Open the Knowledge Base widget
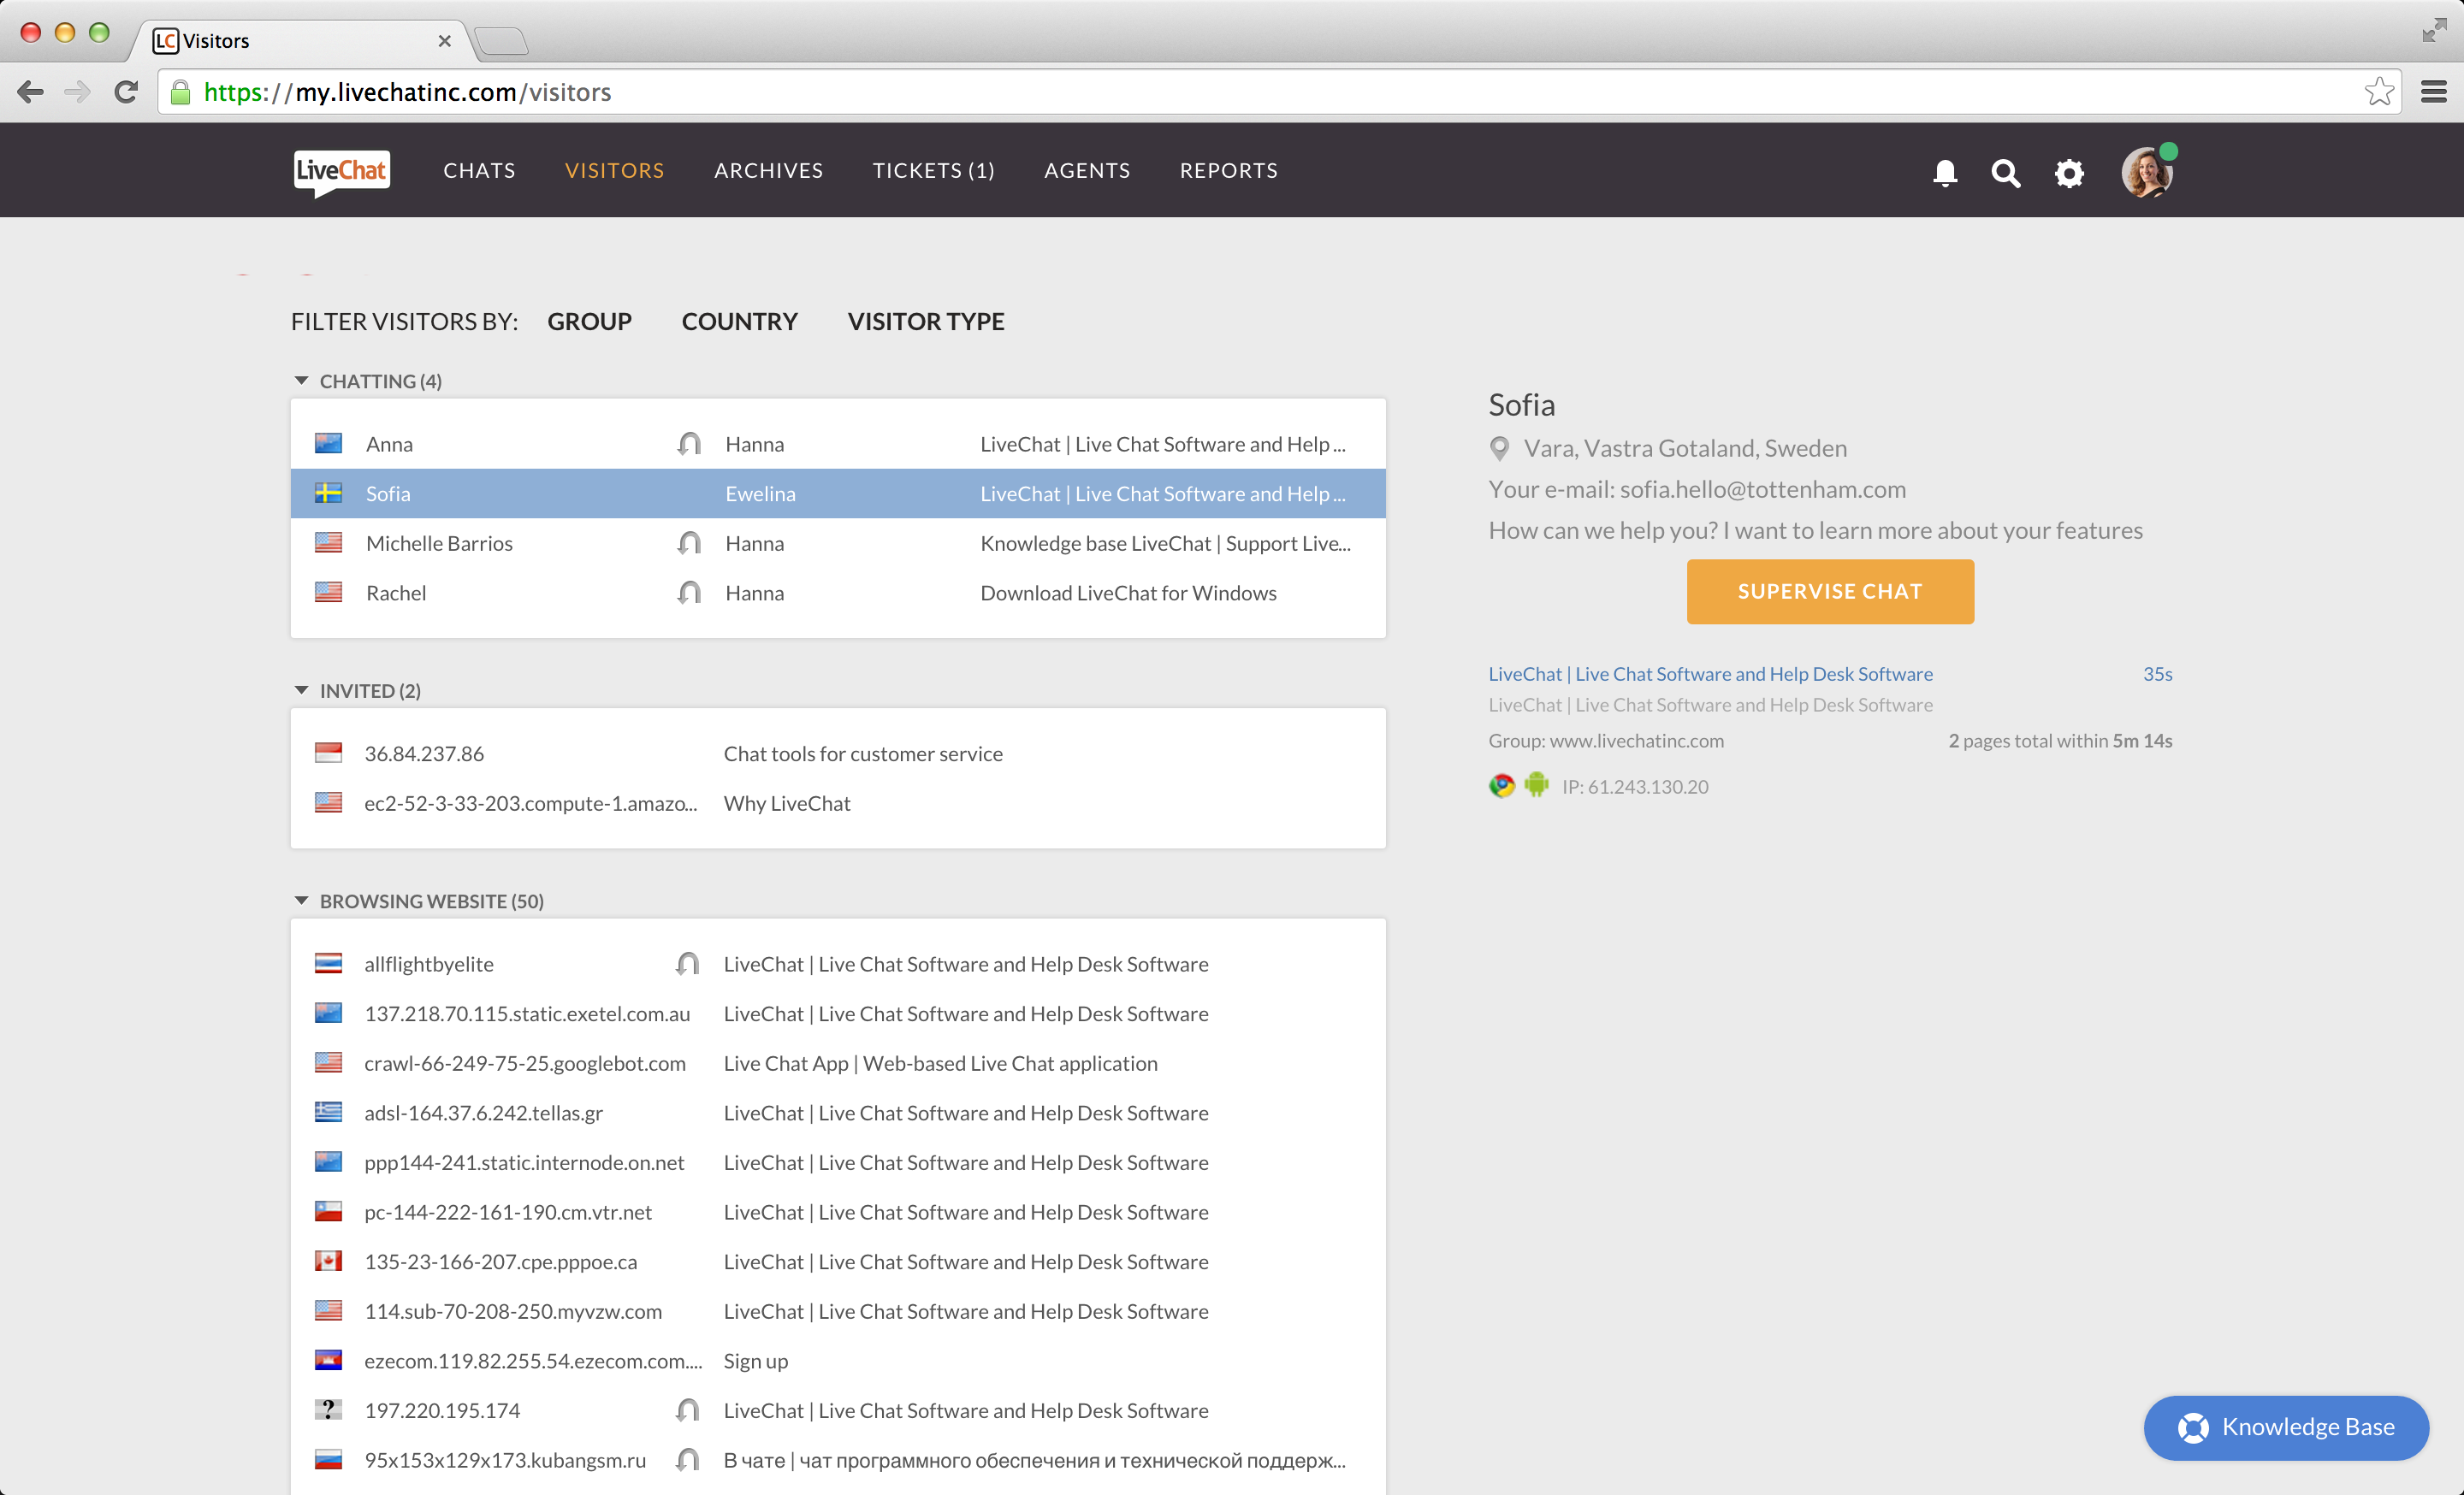The image size is (2464, 1495). point(2285,1426)
